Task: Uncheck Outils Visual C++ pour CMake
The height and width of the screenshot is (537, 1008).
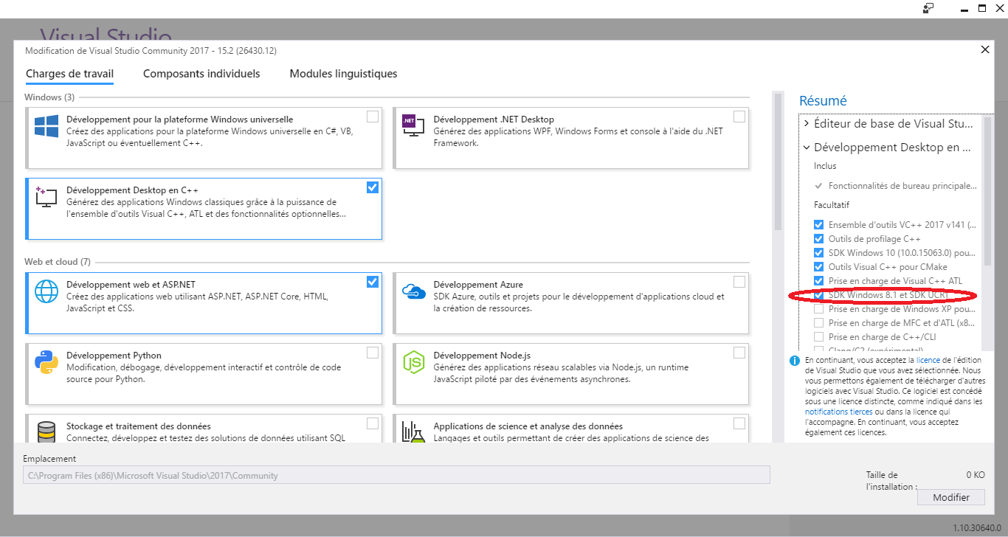Action: point(818,267)
